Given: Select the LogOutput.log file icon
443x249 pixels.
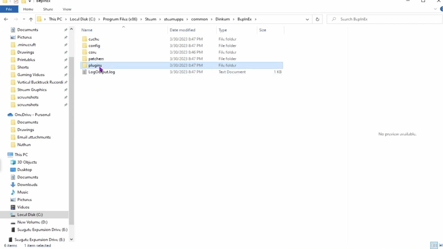Looking at the screenshot, I should (84, 72).
